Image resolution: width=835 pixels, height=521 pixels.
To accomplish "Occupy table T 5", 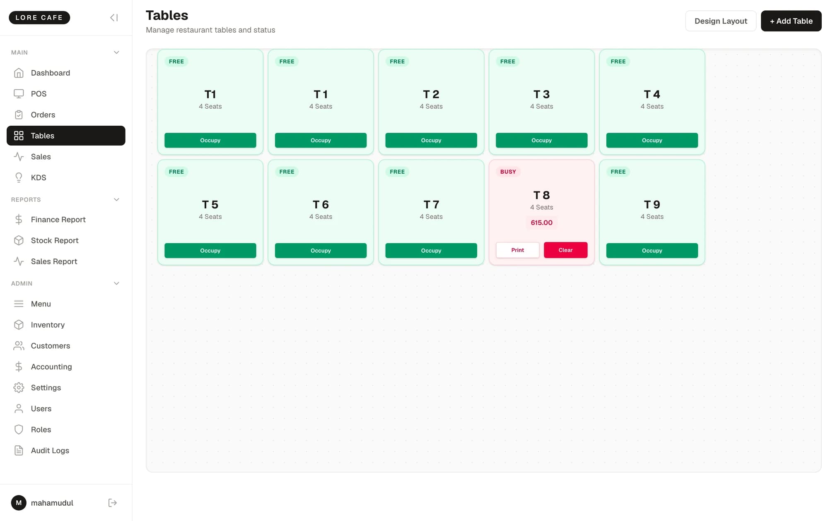I will click(x=210, y=251).
